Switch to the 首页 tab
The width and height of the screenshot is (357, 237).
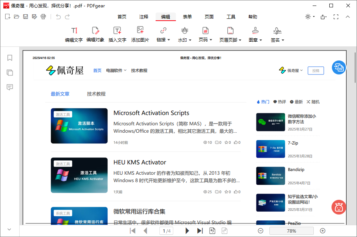[x=122, y=17]
